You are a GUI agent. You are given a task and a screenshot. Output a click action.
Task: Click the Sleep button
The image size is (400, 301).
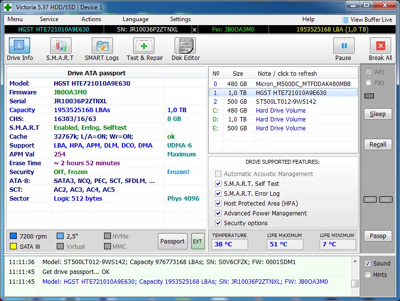[378, 114]
